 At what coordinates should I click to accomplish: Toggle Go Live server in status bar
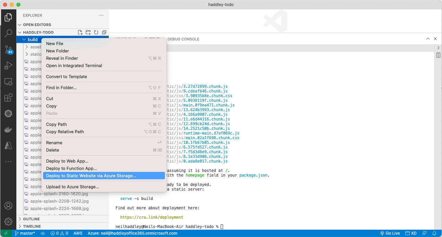390,233
